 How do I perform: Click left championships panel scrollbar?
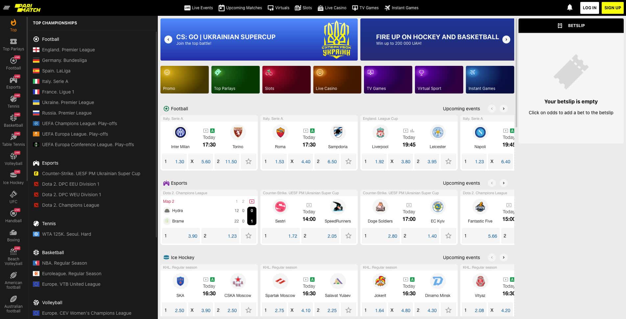coord(156,134)
